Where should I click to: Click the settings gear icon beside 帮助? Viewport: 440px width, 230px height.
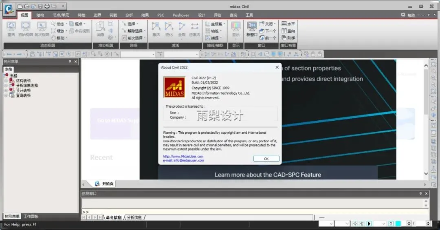[x=403, y=15]
